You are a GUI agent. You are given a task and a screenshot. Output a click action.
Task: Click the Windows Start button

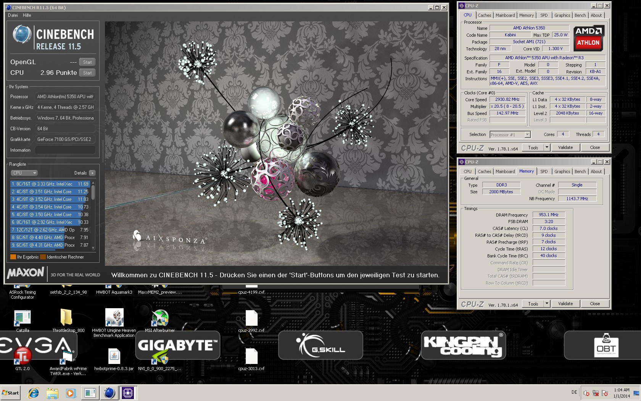point(10,393)
